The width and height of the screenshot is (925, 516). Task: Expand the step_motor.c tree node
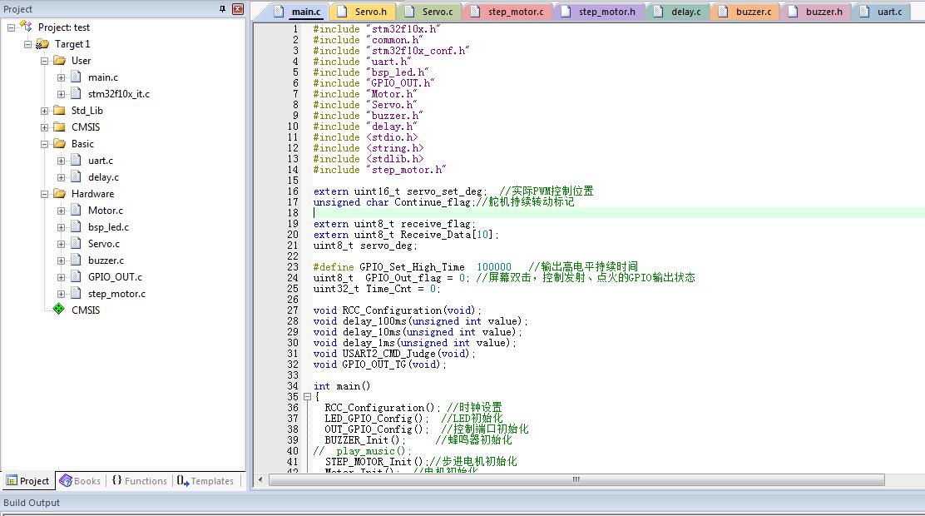(x=61, y=294)
